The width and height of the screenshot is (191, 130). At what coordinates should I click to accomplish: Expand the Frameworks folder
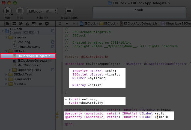point(6,79)
